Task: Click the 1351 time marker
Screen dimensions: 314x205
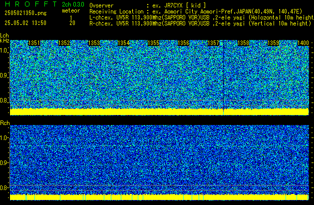Action: point(34,43)
